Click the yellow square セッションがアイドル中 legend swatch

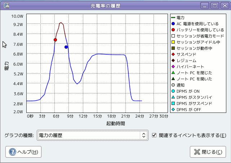(x=173, y=42)
